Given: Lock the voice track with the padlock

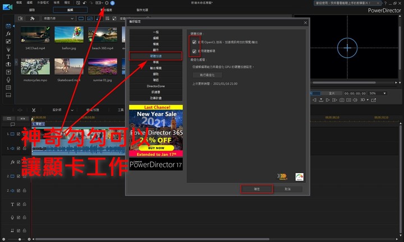Looking at the screenshot, I should (x=25, y=217).
